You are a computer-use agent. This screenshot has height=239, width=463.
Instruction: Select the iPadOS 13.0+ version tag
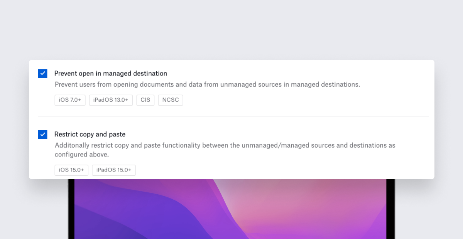[x=111, y=100]
